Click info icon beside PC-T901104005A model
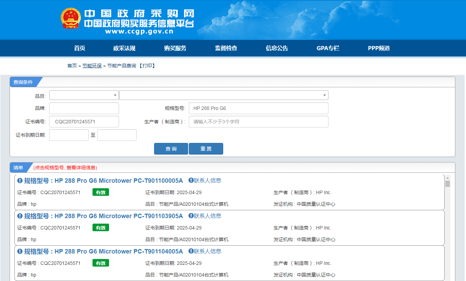466x281 pixels. click(20, 251)
